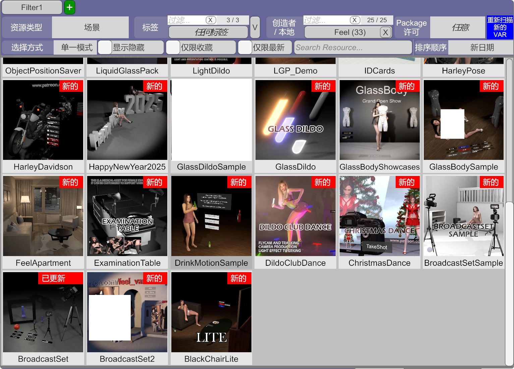Screen dimensions: 514x369
Task: Open the sort order dropdown showing 新日期
Action: click(481, 48)
